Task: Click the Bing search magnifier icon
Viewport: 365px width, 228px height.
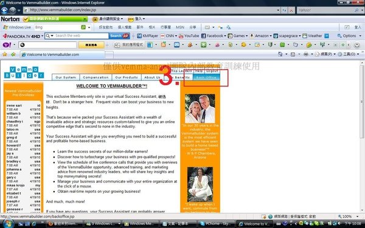Action: click(83, 27)
